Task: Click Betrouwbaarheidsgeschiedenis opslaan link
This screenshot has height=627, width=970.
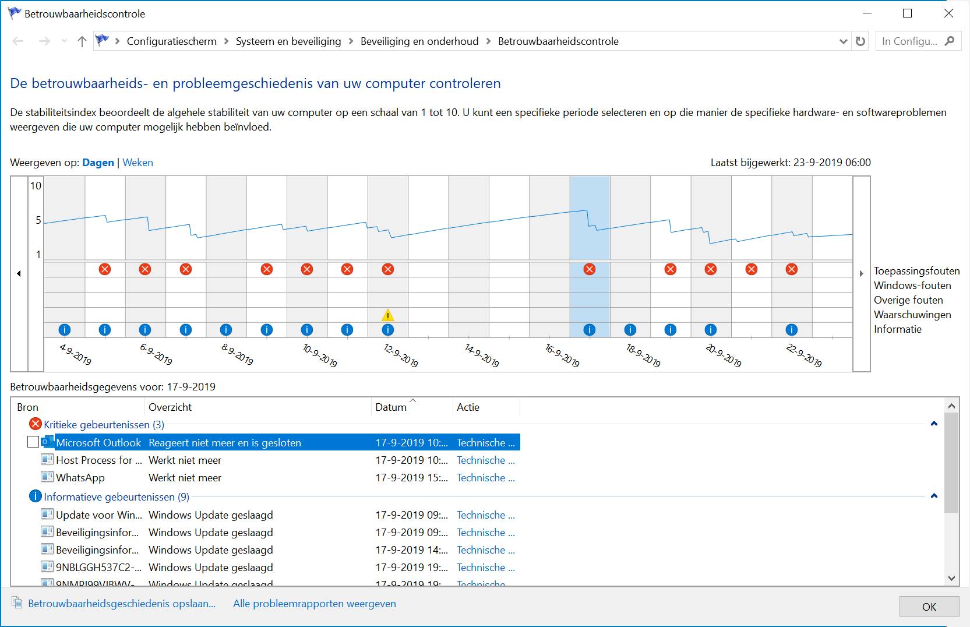Action: point(122,604)
